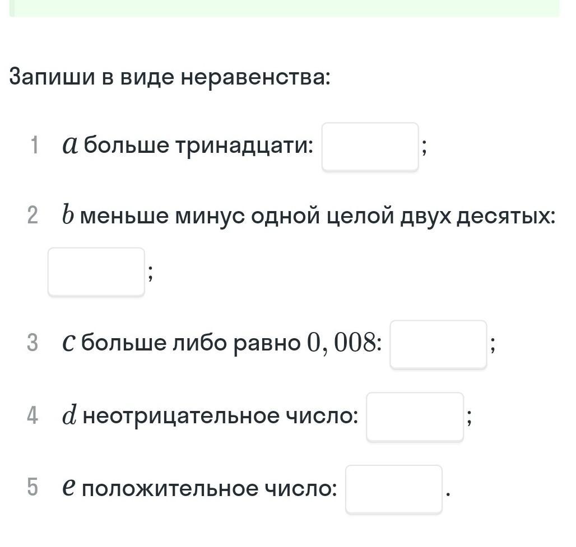Click the italic variable a
The width and height of the screenshot is (576, 547).
(x=69, y=147)
